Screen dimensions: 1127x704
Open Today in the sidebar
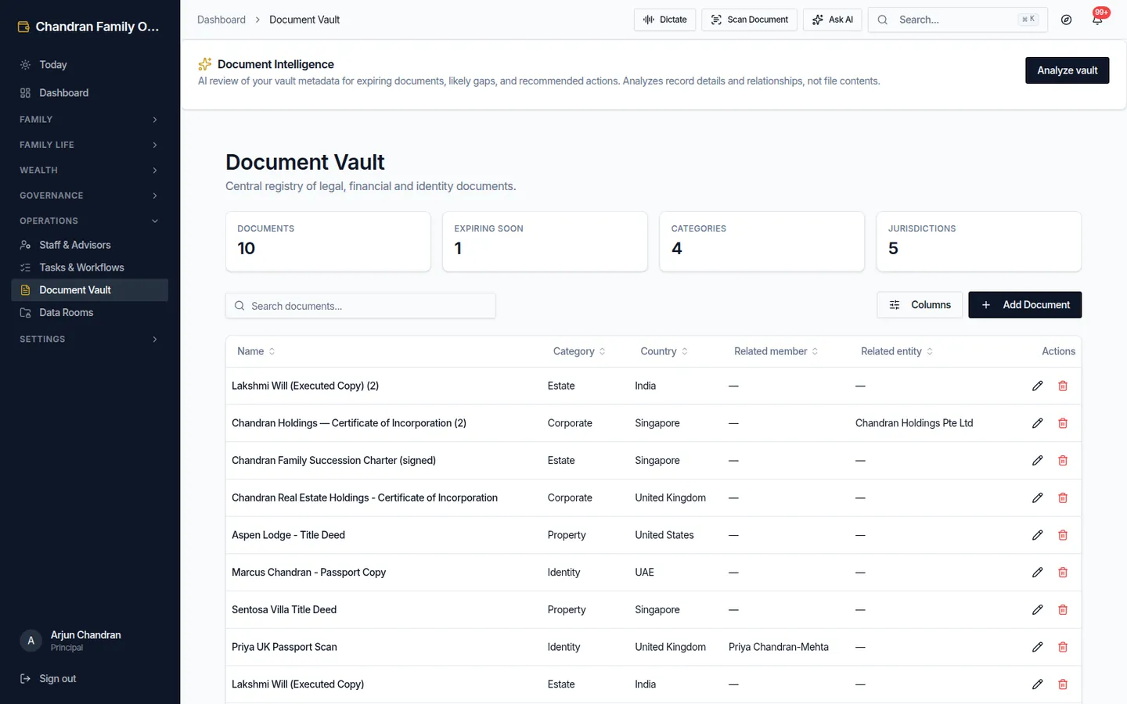pos(89,64)
